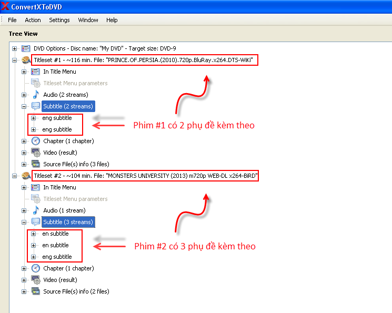
Task: Select Audio (1 stream) label
Action: point(65,210)
